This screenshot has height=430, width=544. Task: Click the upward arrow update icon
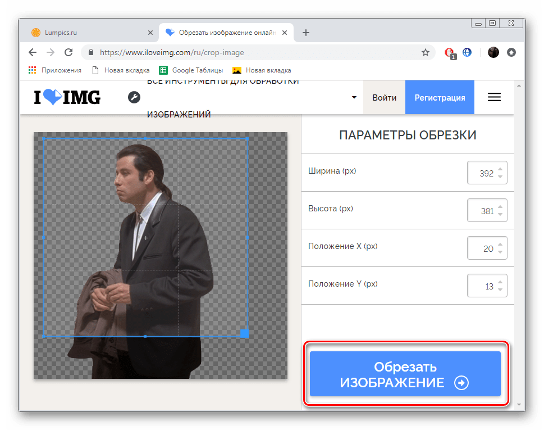click(511, 52)
